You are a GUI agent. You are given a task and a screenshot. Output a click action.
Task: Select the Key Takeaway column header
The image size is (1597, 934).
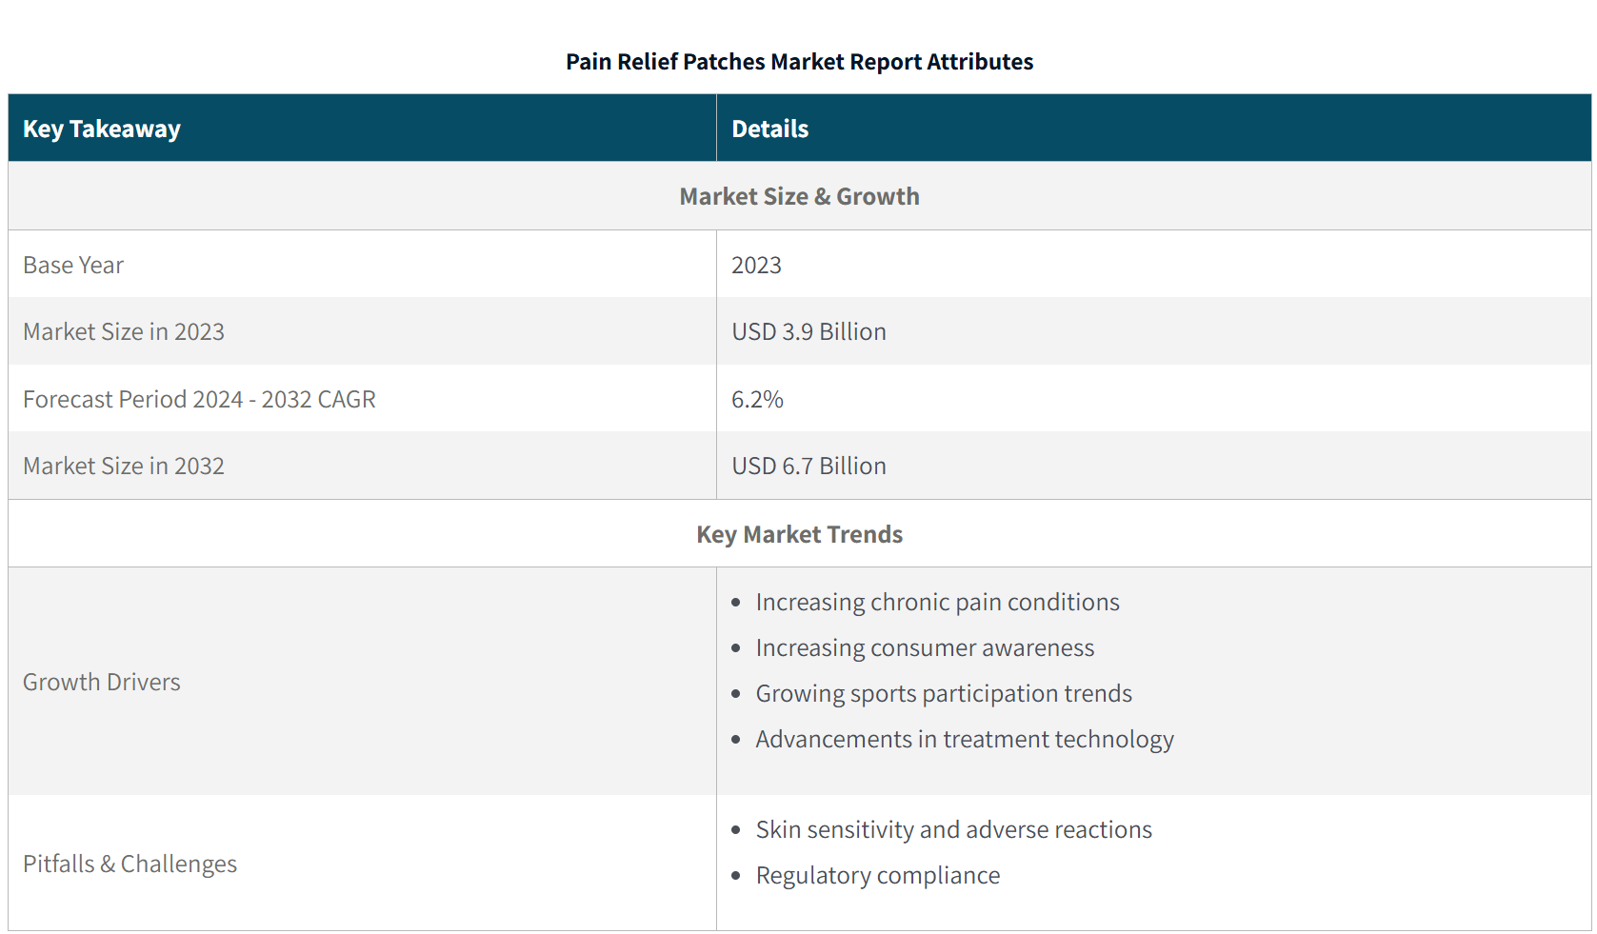[x=102, y=129]
